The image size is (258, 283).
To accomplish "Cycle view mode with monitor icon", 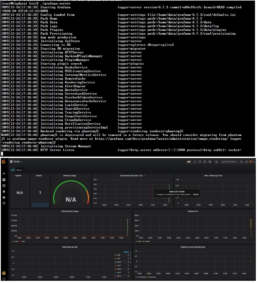I will point(217,162).
